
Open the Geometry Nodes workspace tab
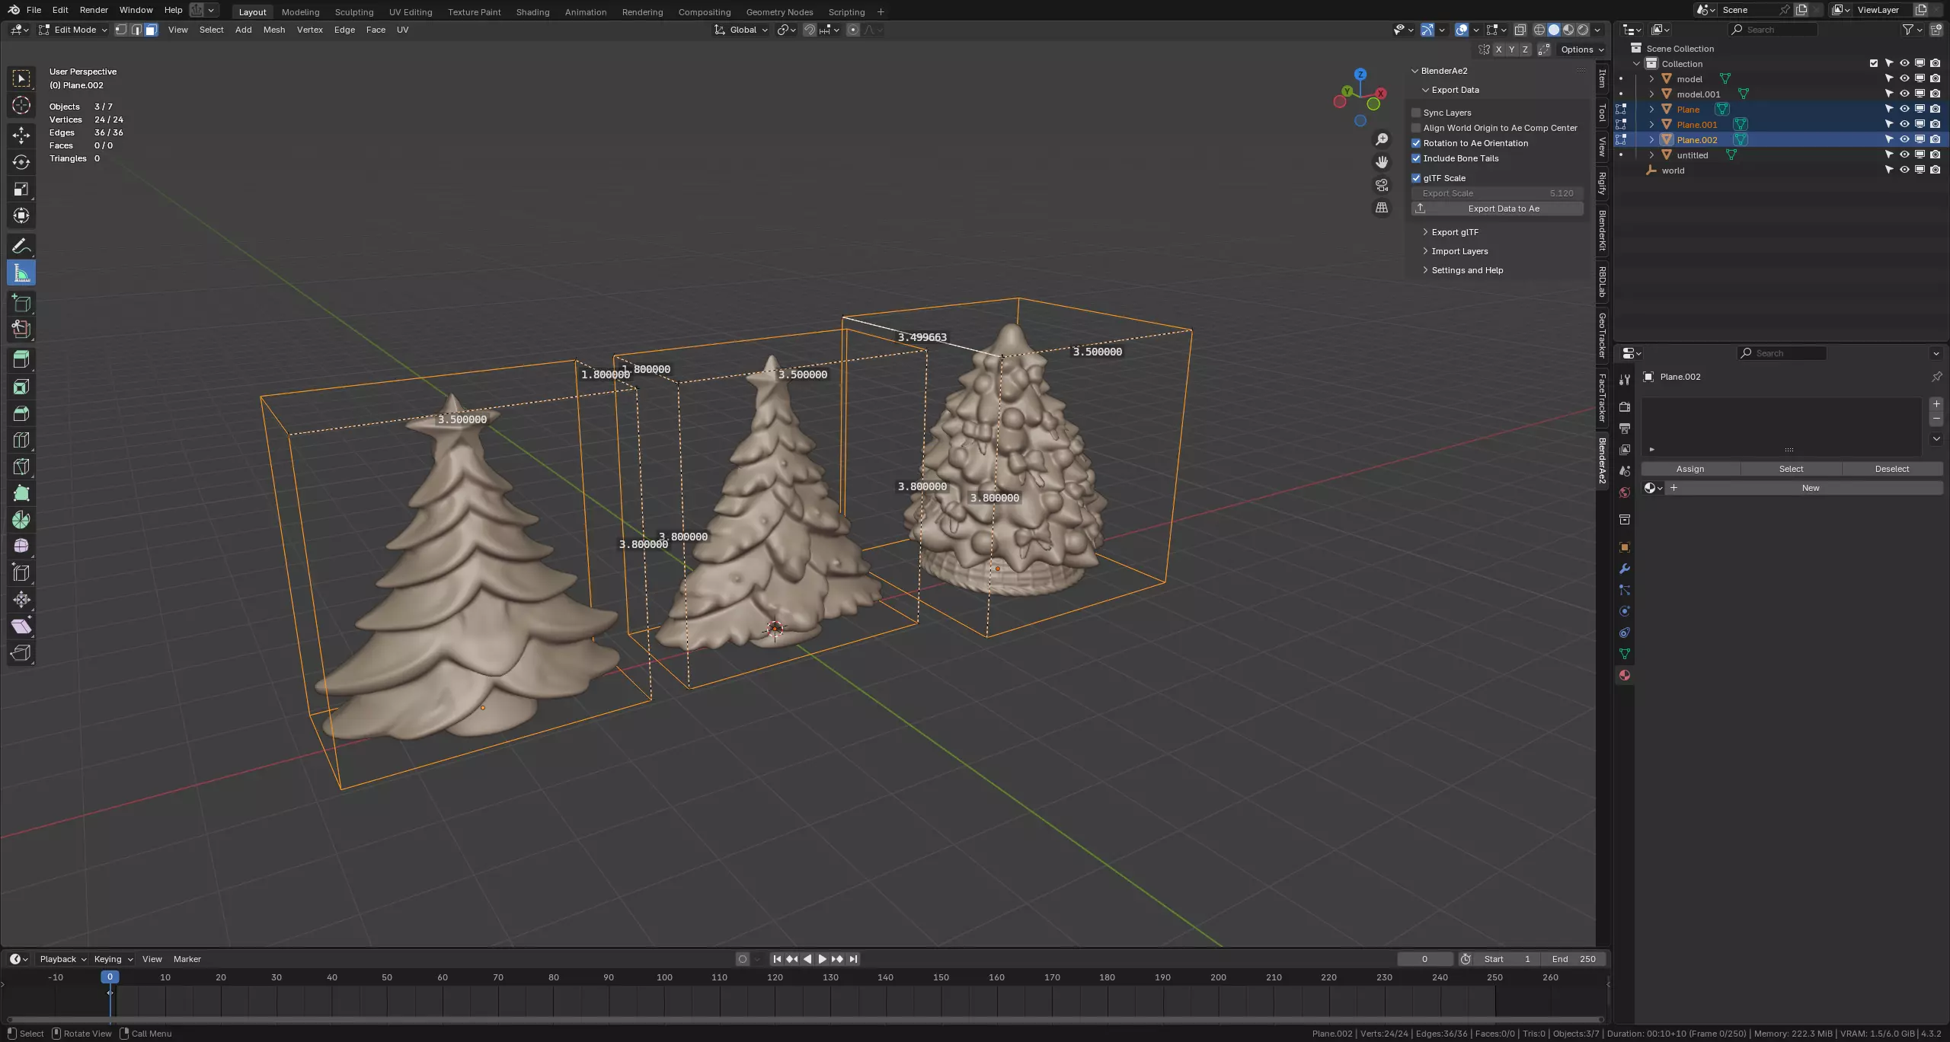click(779, 11)
